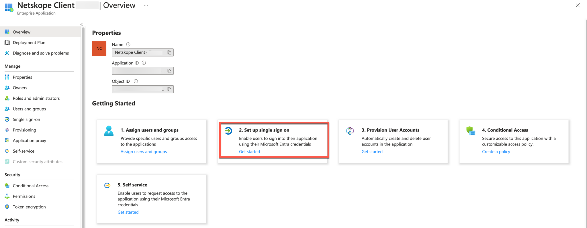Click the Assign users and groups link
Image resolution: width=587 pixels, height=228 pixels.
coord(144,152)
